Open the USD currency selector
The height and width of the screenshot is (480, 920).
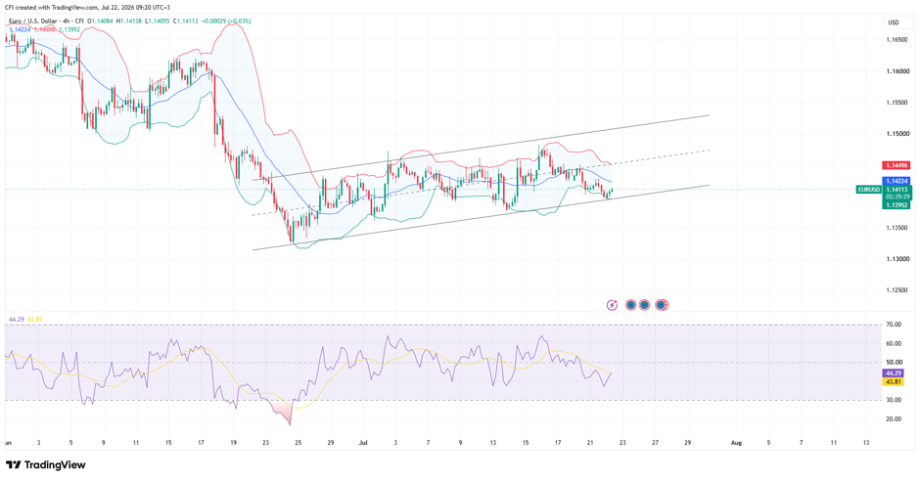coord(893,22)
